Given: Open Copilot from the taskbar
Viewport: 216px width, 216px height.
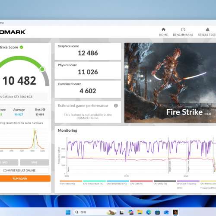Looking at the screenshot, I should (131, 212).
